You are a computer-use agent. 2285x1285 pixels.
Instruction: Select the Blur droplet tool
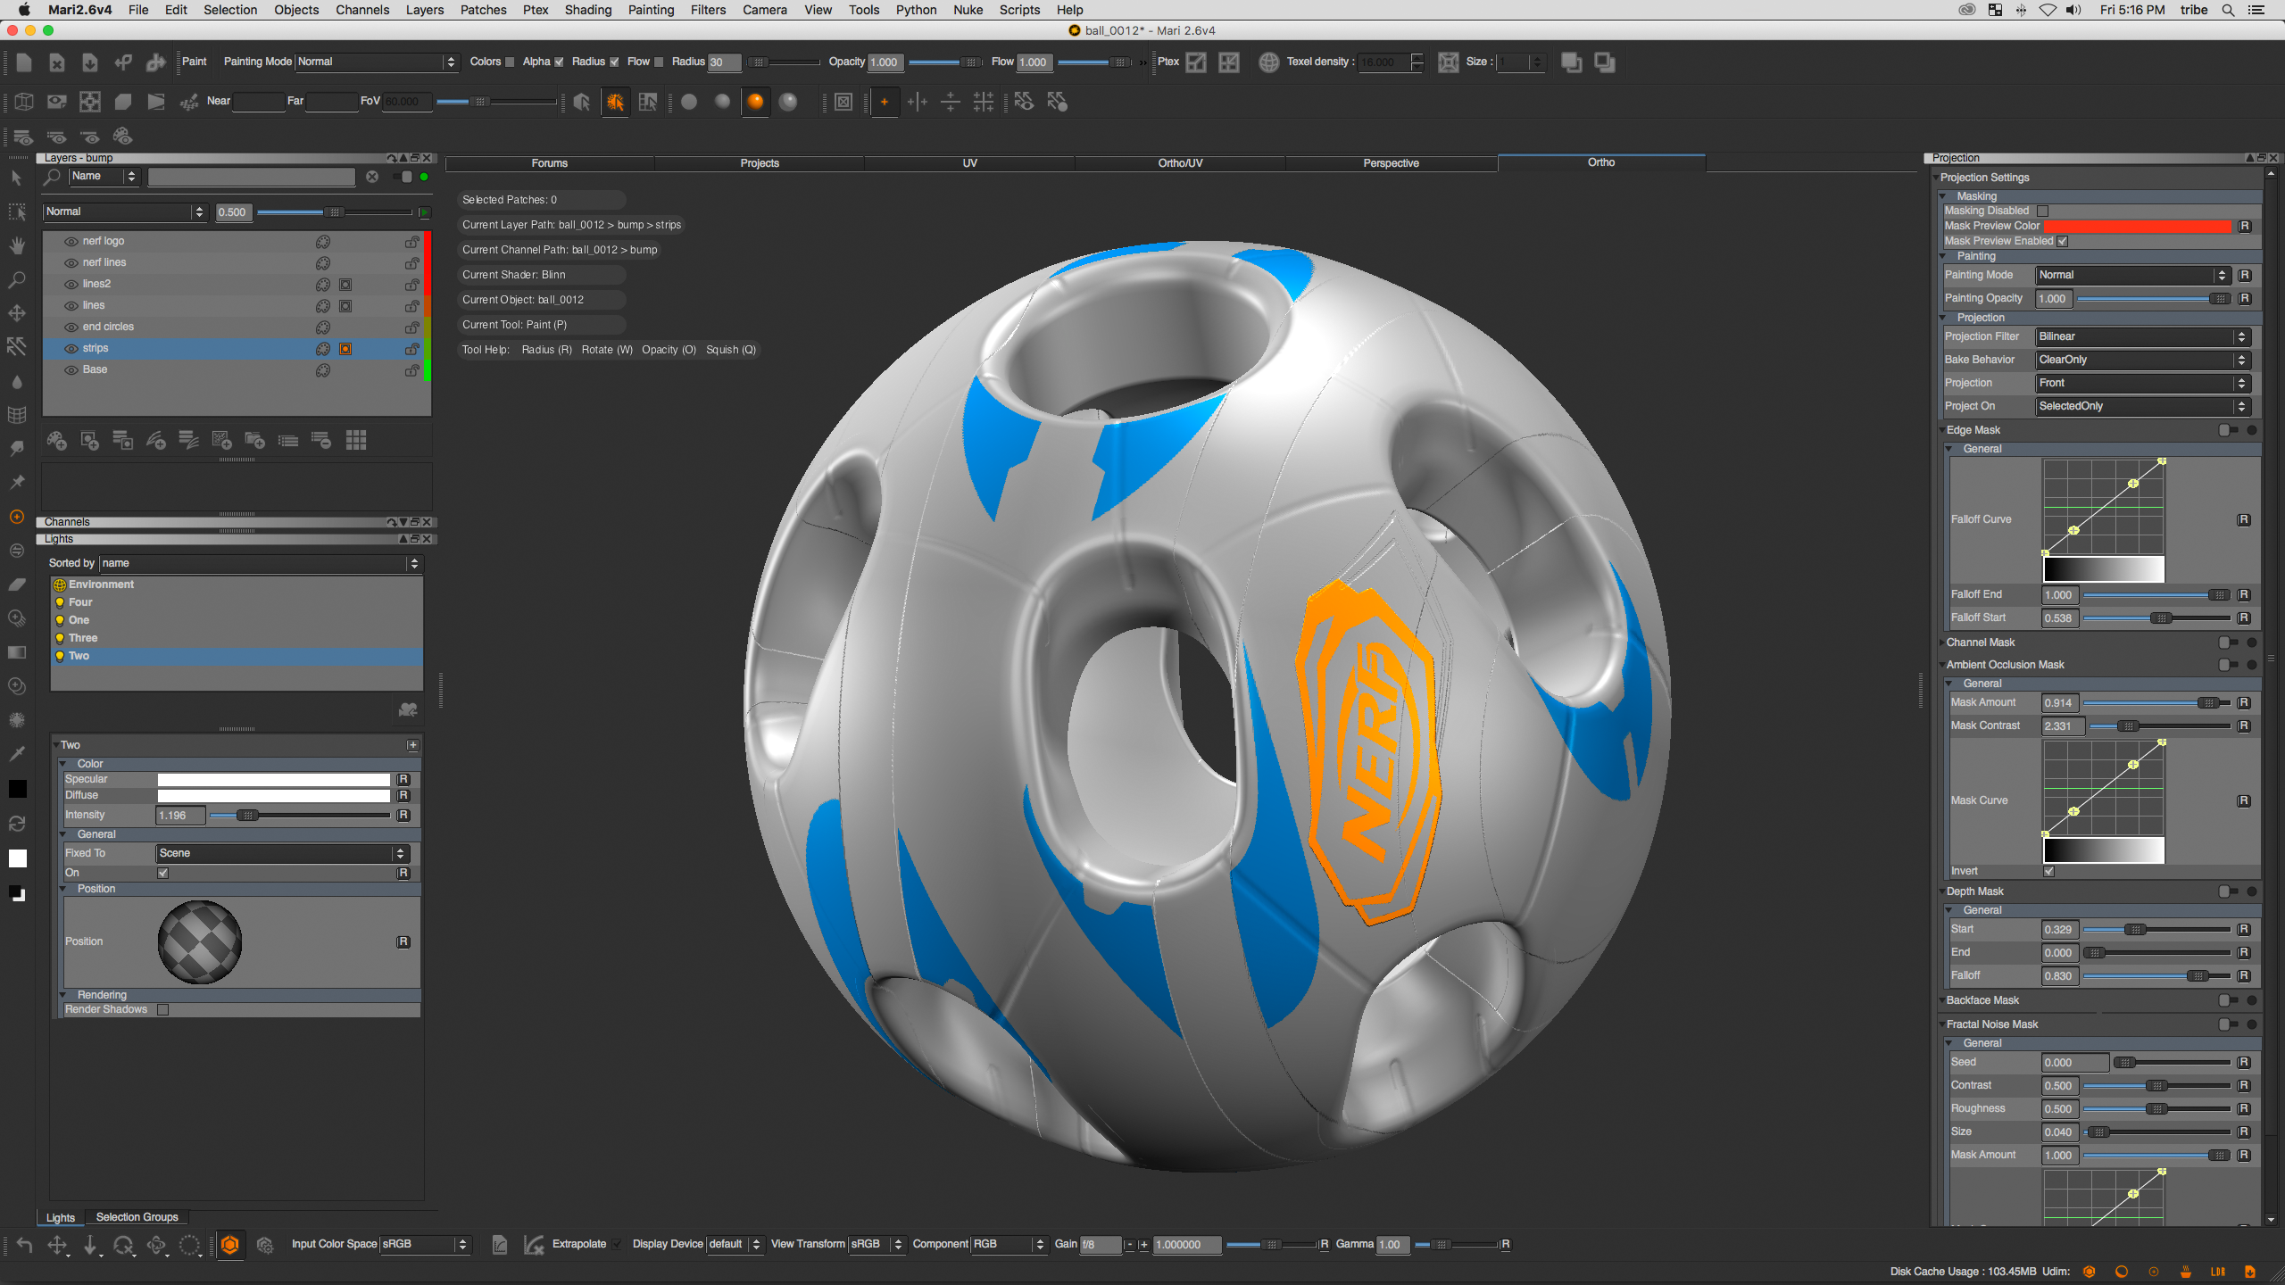pos(16,381)
